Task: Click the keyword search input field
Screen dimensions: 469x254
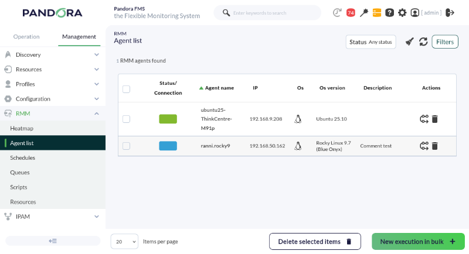Action: click(x=274, y=13)
